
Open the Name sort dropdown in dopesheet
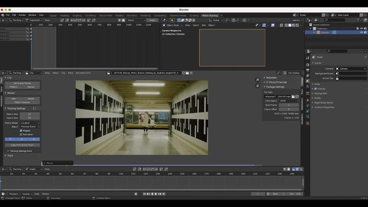[136, 21]
